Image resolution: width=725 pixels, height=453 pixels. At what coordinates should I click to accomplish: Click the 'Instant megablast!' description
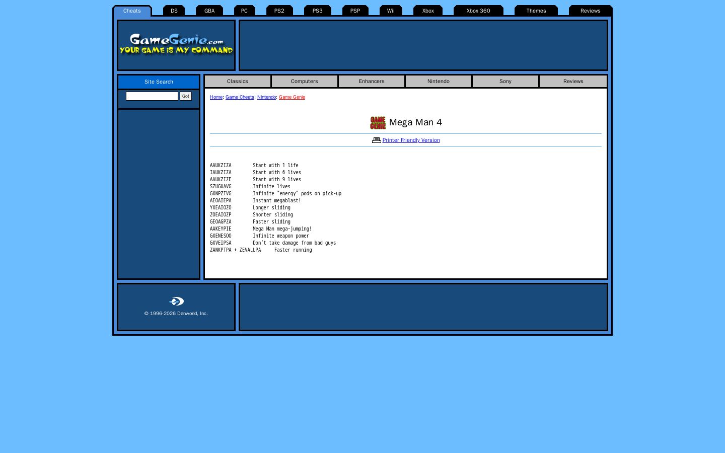[x=277, y=201]
